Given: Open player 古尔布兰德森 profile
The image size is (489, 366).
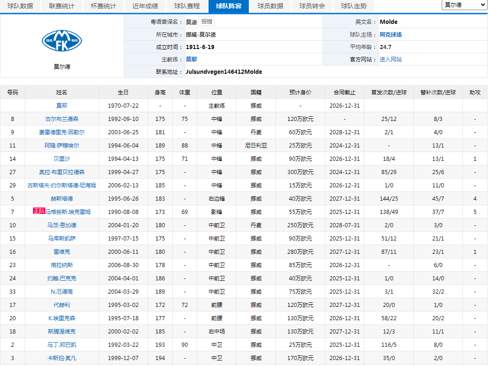Looking at the screenshot, I should click(62, 119).
